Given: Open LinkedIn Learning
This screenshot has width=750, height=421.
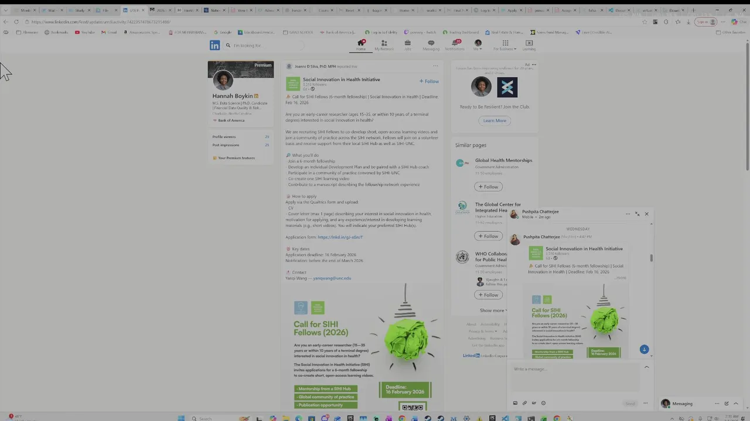Looking at the screenshot, I should 529,45.
